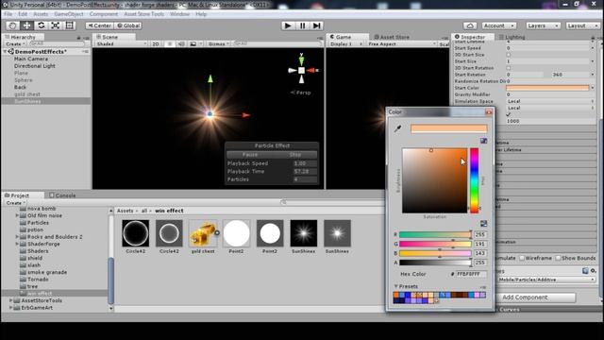Toggle 2D mode in Scene view

(x=156, y=44)
